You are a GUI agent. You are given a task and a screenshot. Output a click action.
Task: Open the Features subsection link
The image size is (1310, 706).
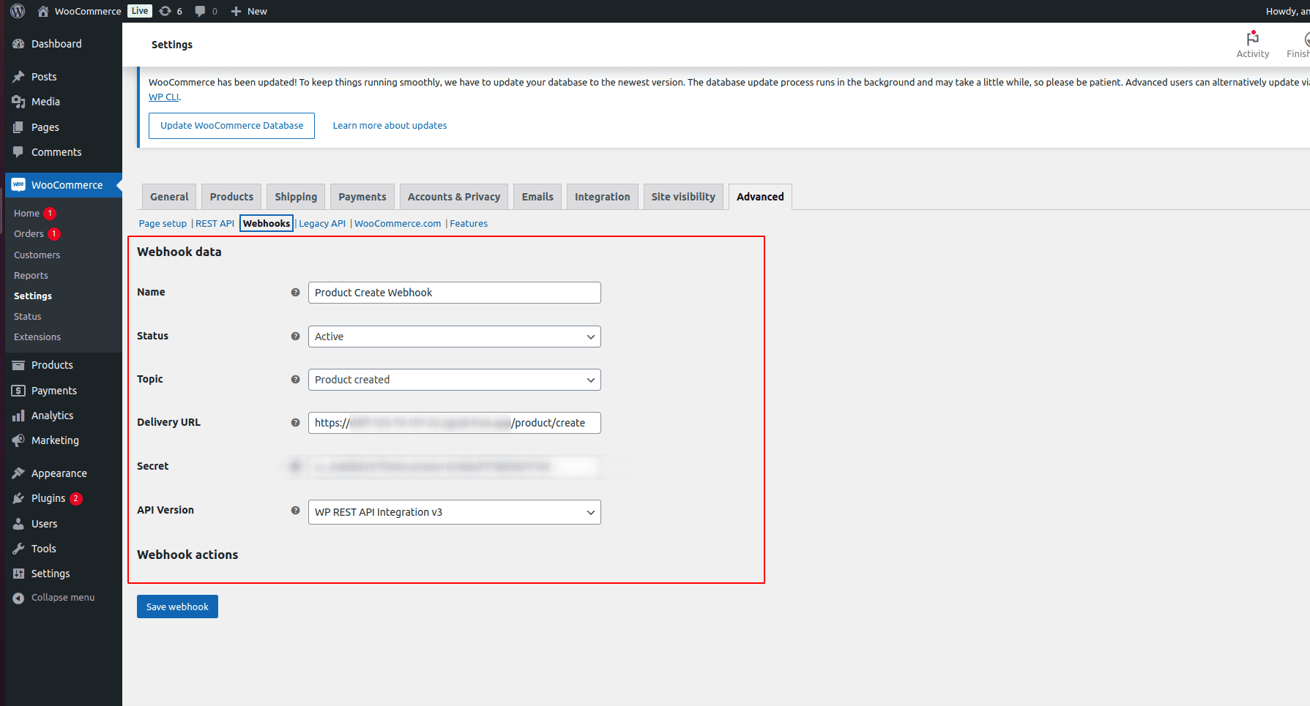click(x=469, y=224)
